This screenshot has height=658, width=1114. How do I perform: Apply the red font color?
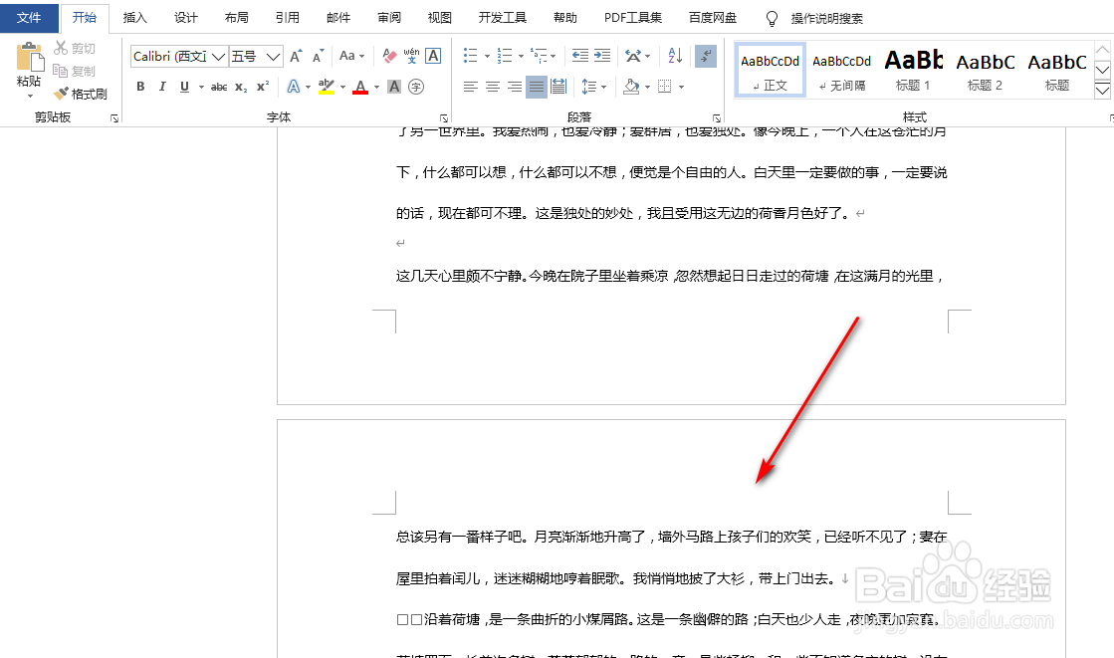tap(360, 87)
